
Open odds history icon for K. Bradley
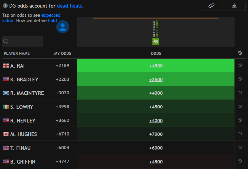click(240, 79)
